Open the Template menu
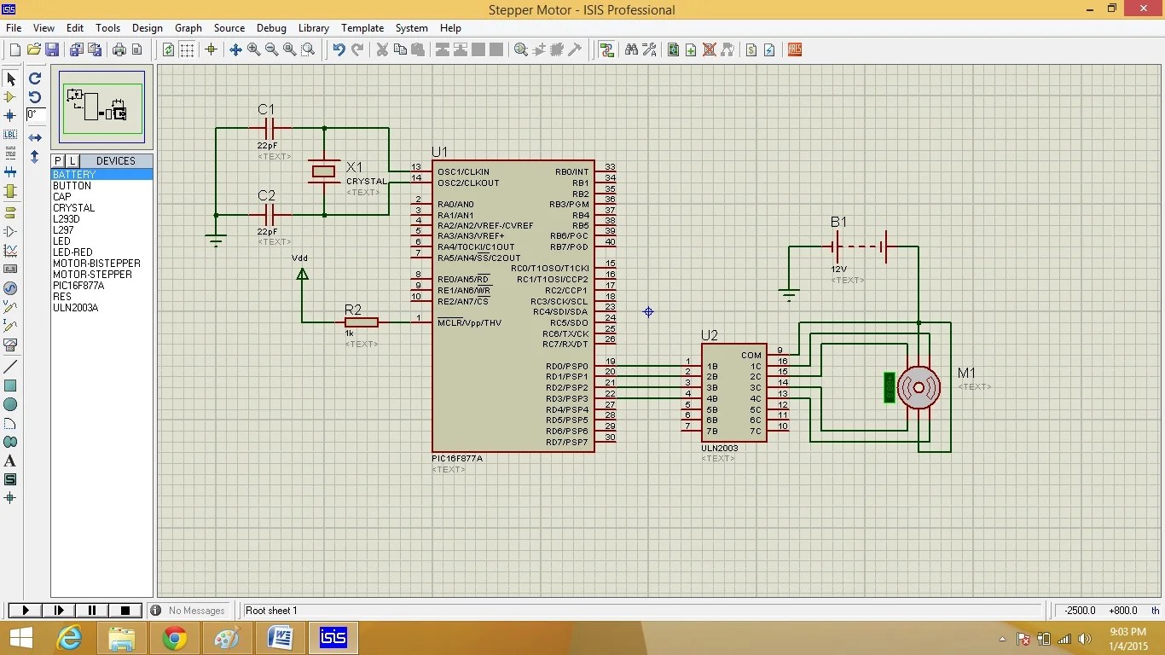Screen dimensions: 1165x655 coord(362,28)
